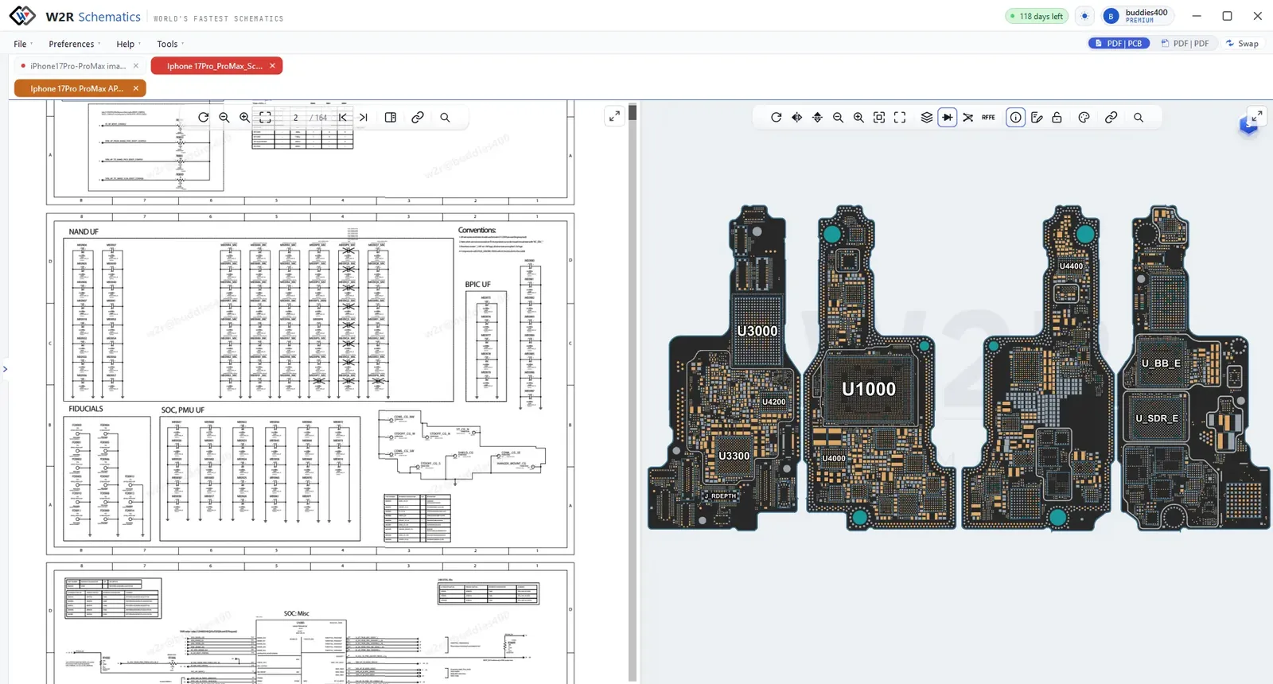The image size is (1273, 684).
Task: Zoom out the PCB boardview
Action: (x=838, y=117)
